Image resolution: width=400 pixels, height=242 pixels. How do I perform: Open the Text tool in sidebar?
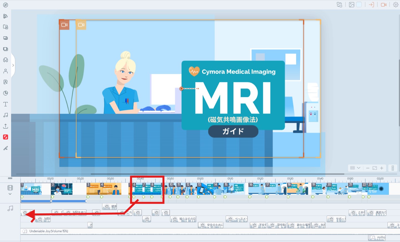click(6, 104)
